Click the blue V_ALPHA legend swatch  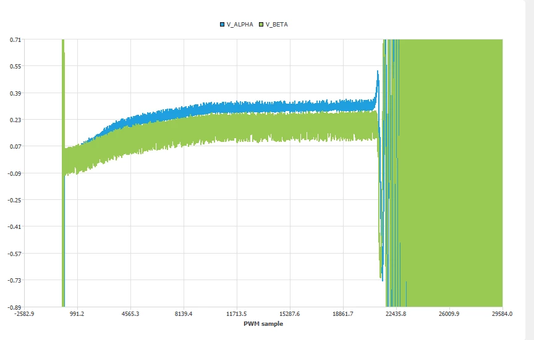click(222, 25)
